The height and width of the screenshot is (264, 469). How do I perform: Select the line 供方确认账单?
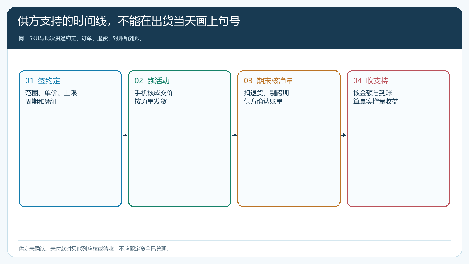[x=263, y=101]
